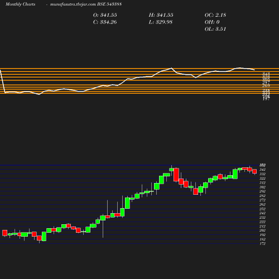Click the 'munafasutra.tbrjar.com BSE 543388' header text
This screenshot has width=279, height=279.
pyautogui.click(x=86, y=4)
